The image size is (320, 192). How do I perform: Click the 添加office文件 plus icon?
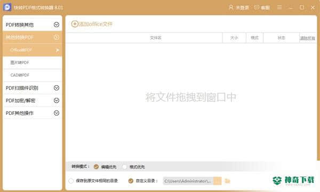pos(75,24)
